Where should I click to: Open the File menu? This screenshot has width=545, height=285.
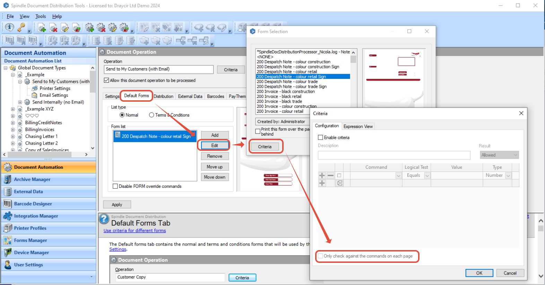click(10, 16)
